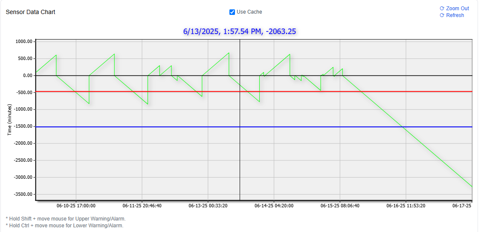Viewport: 481px width, 232px height.
Task: Click the Zoom Out link text
Action: click(x=458, y=9)
